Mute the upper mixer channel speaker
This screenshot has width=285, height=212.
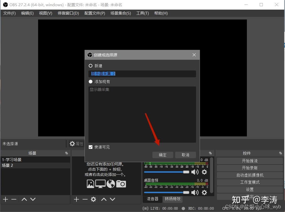(195, 172)
